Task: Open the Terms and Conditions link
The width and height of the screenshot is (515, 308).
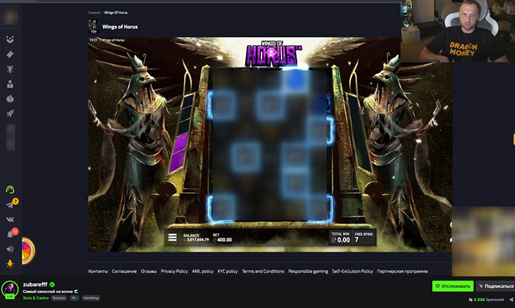Action: point(263,271)
